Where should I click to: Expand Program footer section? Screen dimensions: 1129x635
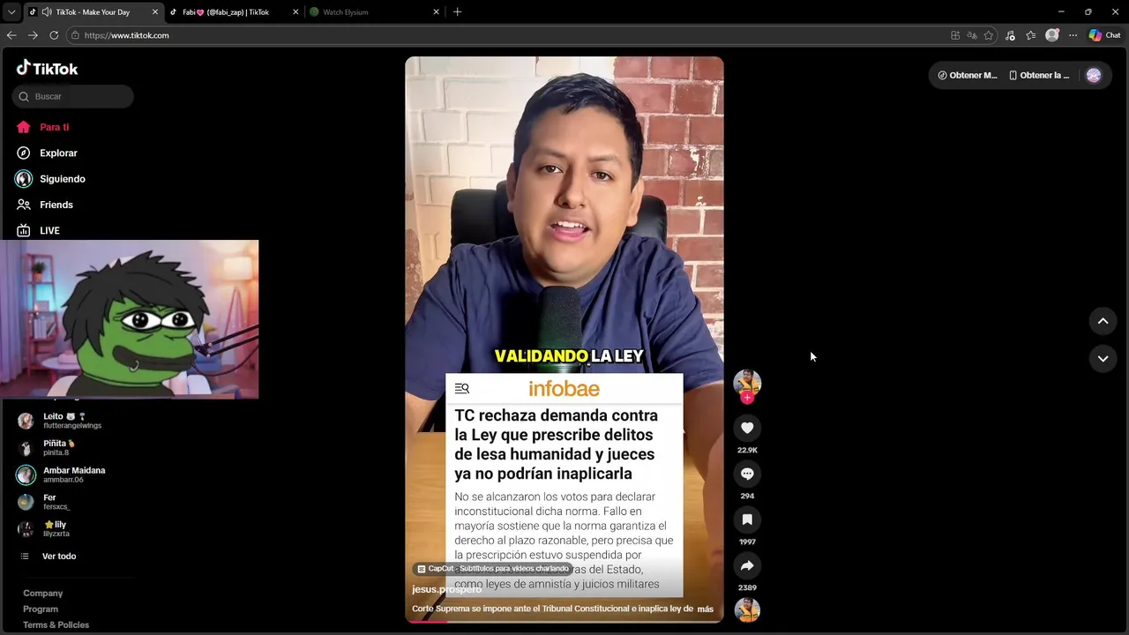[41, 609]
